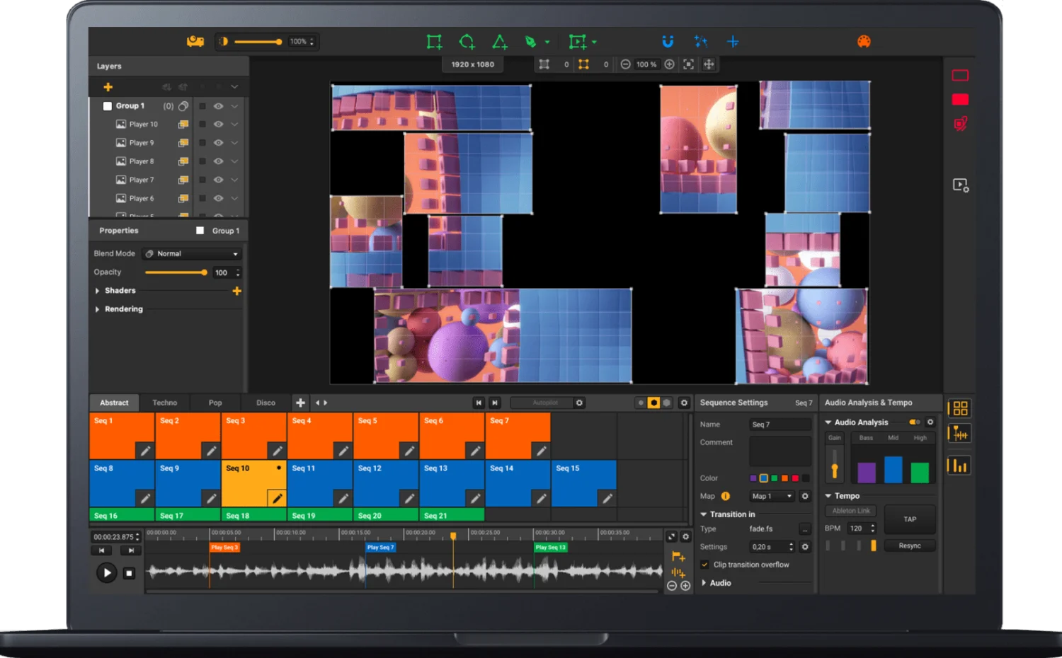1062x658 pixels.
Task: Hide Player 10 with its visibility eye
Action: pos(218,124)
